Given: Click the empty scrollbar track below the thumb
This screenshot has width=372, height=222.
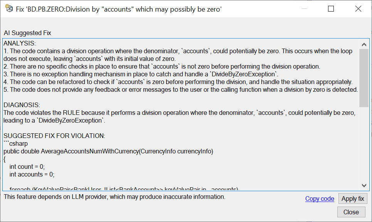Looking at the screenshot, I should 364,144.
